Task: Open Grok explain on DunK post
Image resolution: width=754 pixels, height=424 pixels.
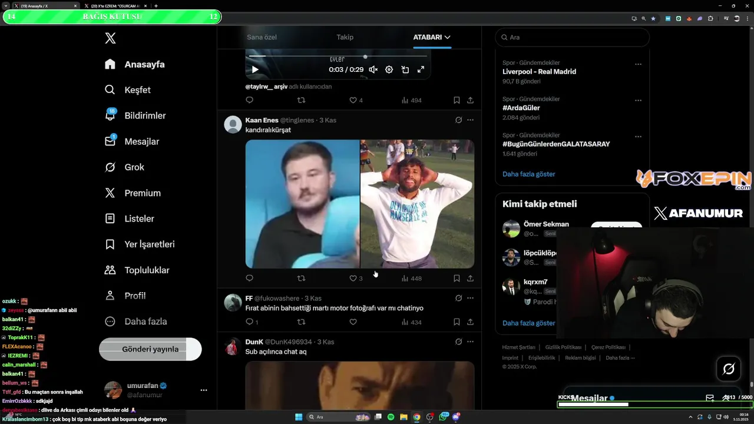Action: (458, 342)
